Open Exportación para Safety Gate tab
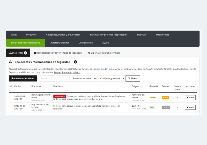 coord(104,53)
